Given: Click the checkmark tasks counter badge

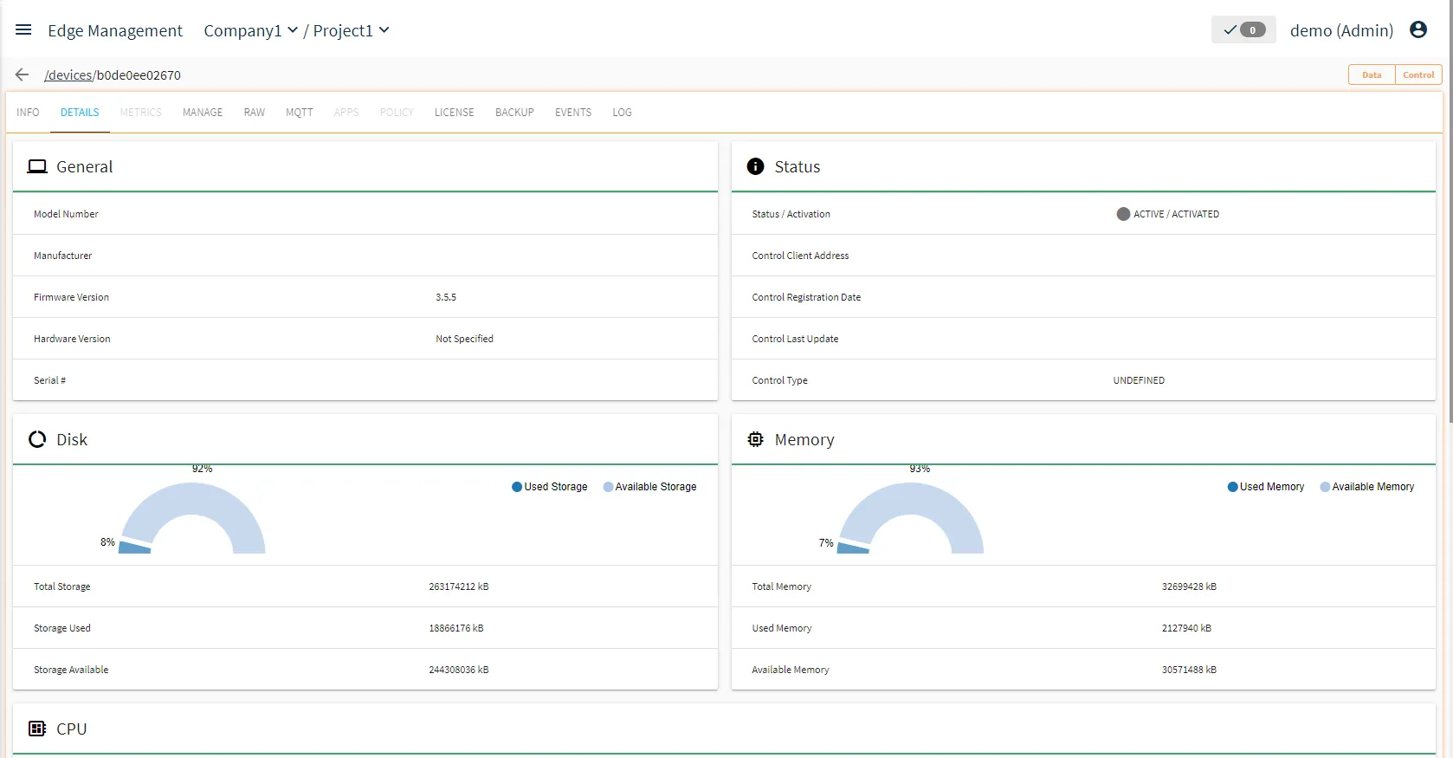Looking at the screenshot, I should [x=1243, y=30].
